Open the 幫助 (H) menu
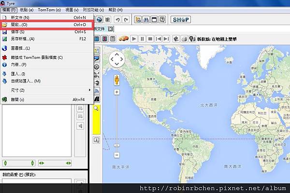 [x=116, y=10]
